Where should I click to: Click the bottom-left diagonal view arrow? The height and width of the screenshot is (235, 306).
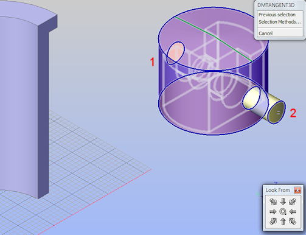tap(273, 221)
